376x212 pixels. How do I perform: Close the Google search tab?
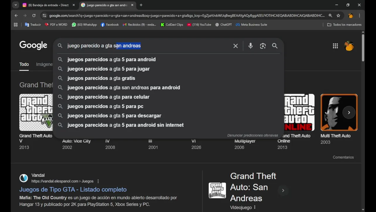(x=132, y=5)
